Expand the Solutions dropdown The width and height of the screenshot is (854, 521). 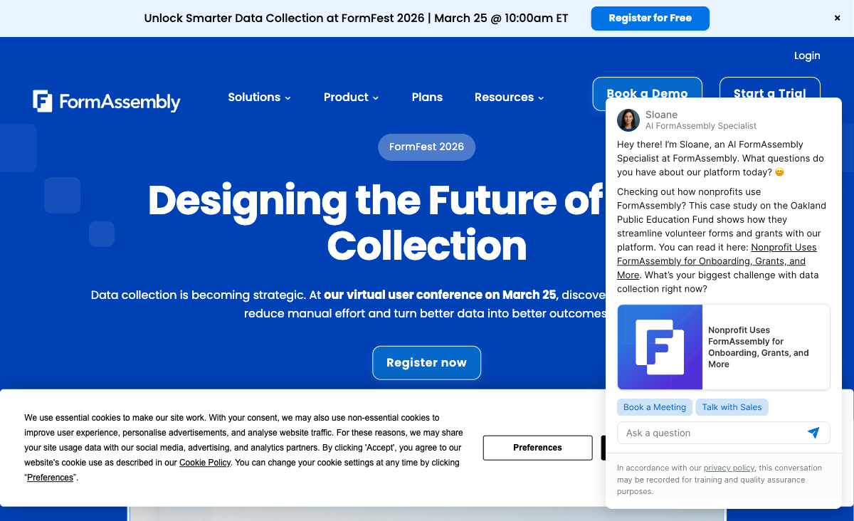tap(259, 97)
